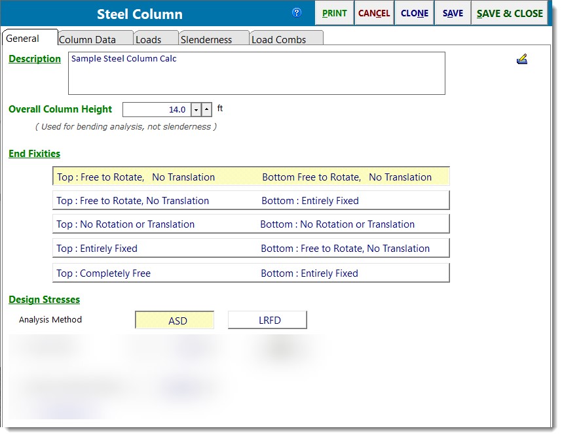Screen dimensions: 562x437
Task: Choose Top Completely Free, Bottom Entirely Fixed
Action: (251, 273)
